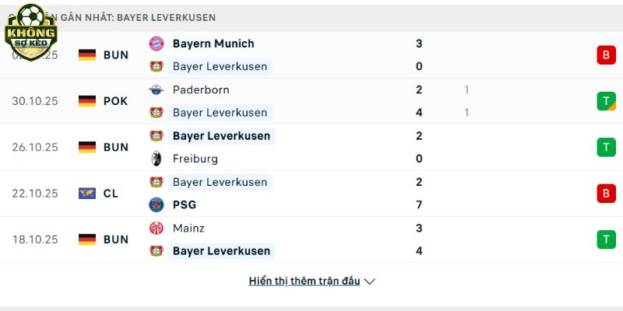Click the green T badge for Freiburg match
Image resolution: width=623 pixels, height=311 pixels.
606,147
